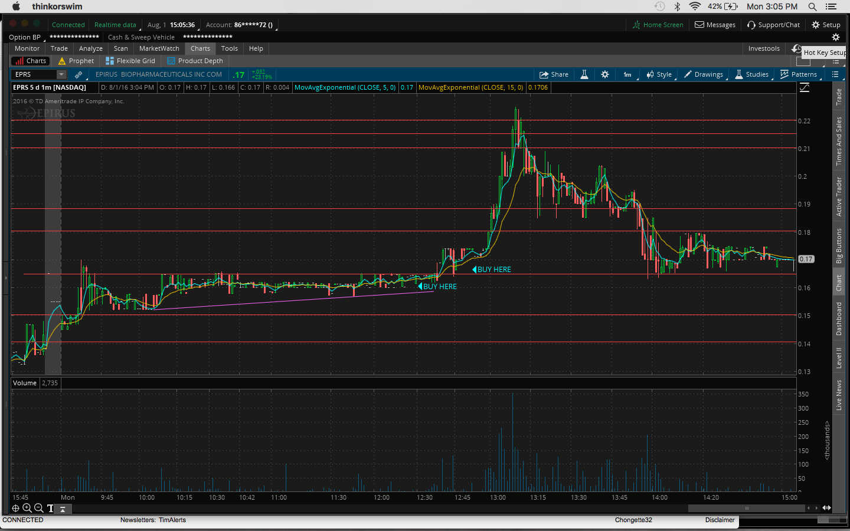Open macOS Spotlight search icon

click(x=812, y=6)
